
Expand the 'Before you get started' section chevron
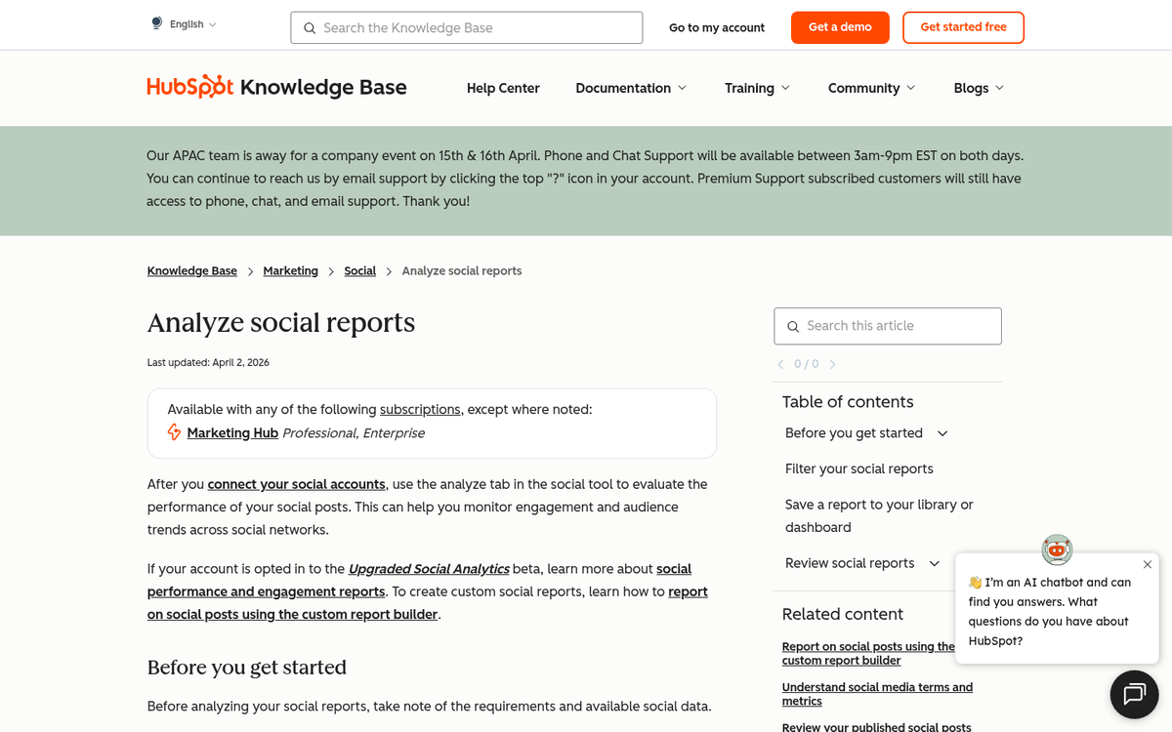click(942, 432)
